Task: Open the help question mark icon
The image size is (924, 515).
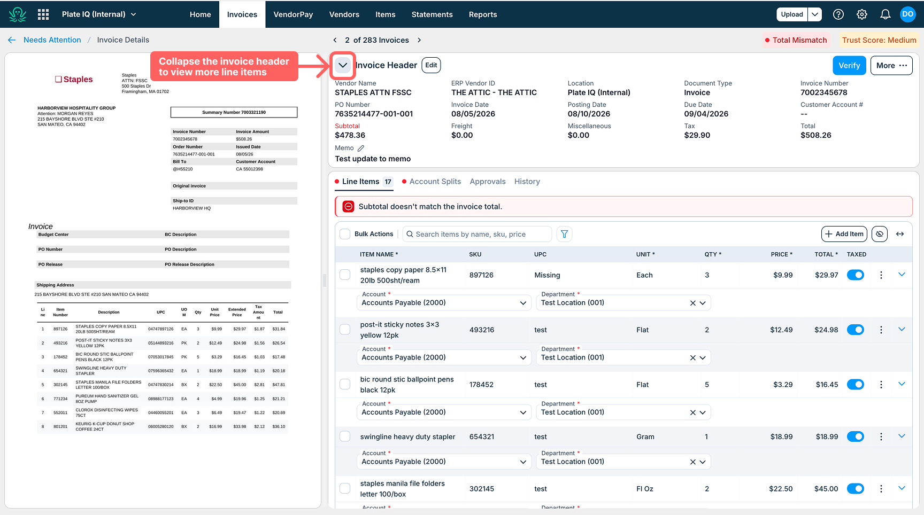Action: tap(838, 14)
